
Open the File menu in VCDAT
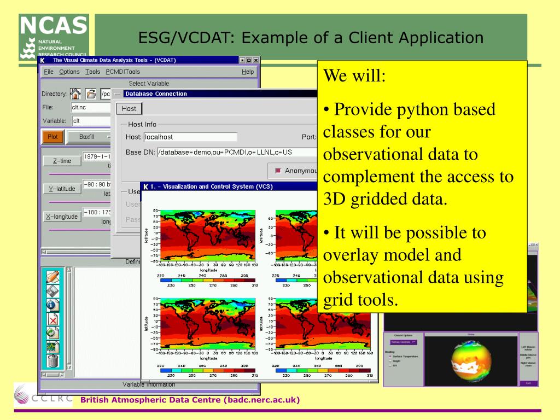click(49, 72)
